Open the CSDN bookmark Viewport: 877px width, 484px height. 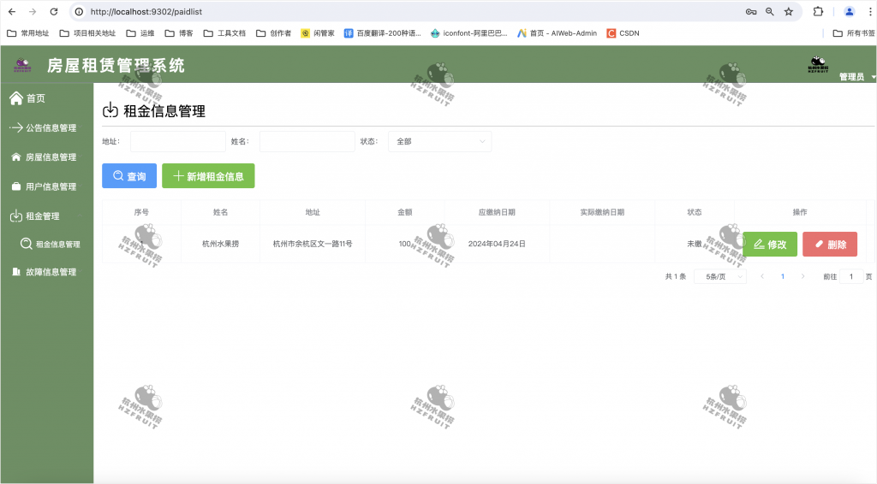(623, 33)
